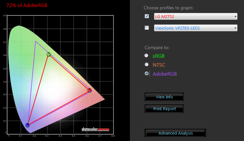Open Advanced Analysis
244x141 pixels.
(x=175, y=133)
